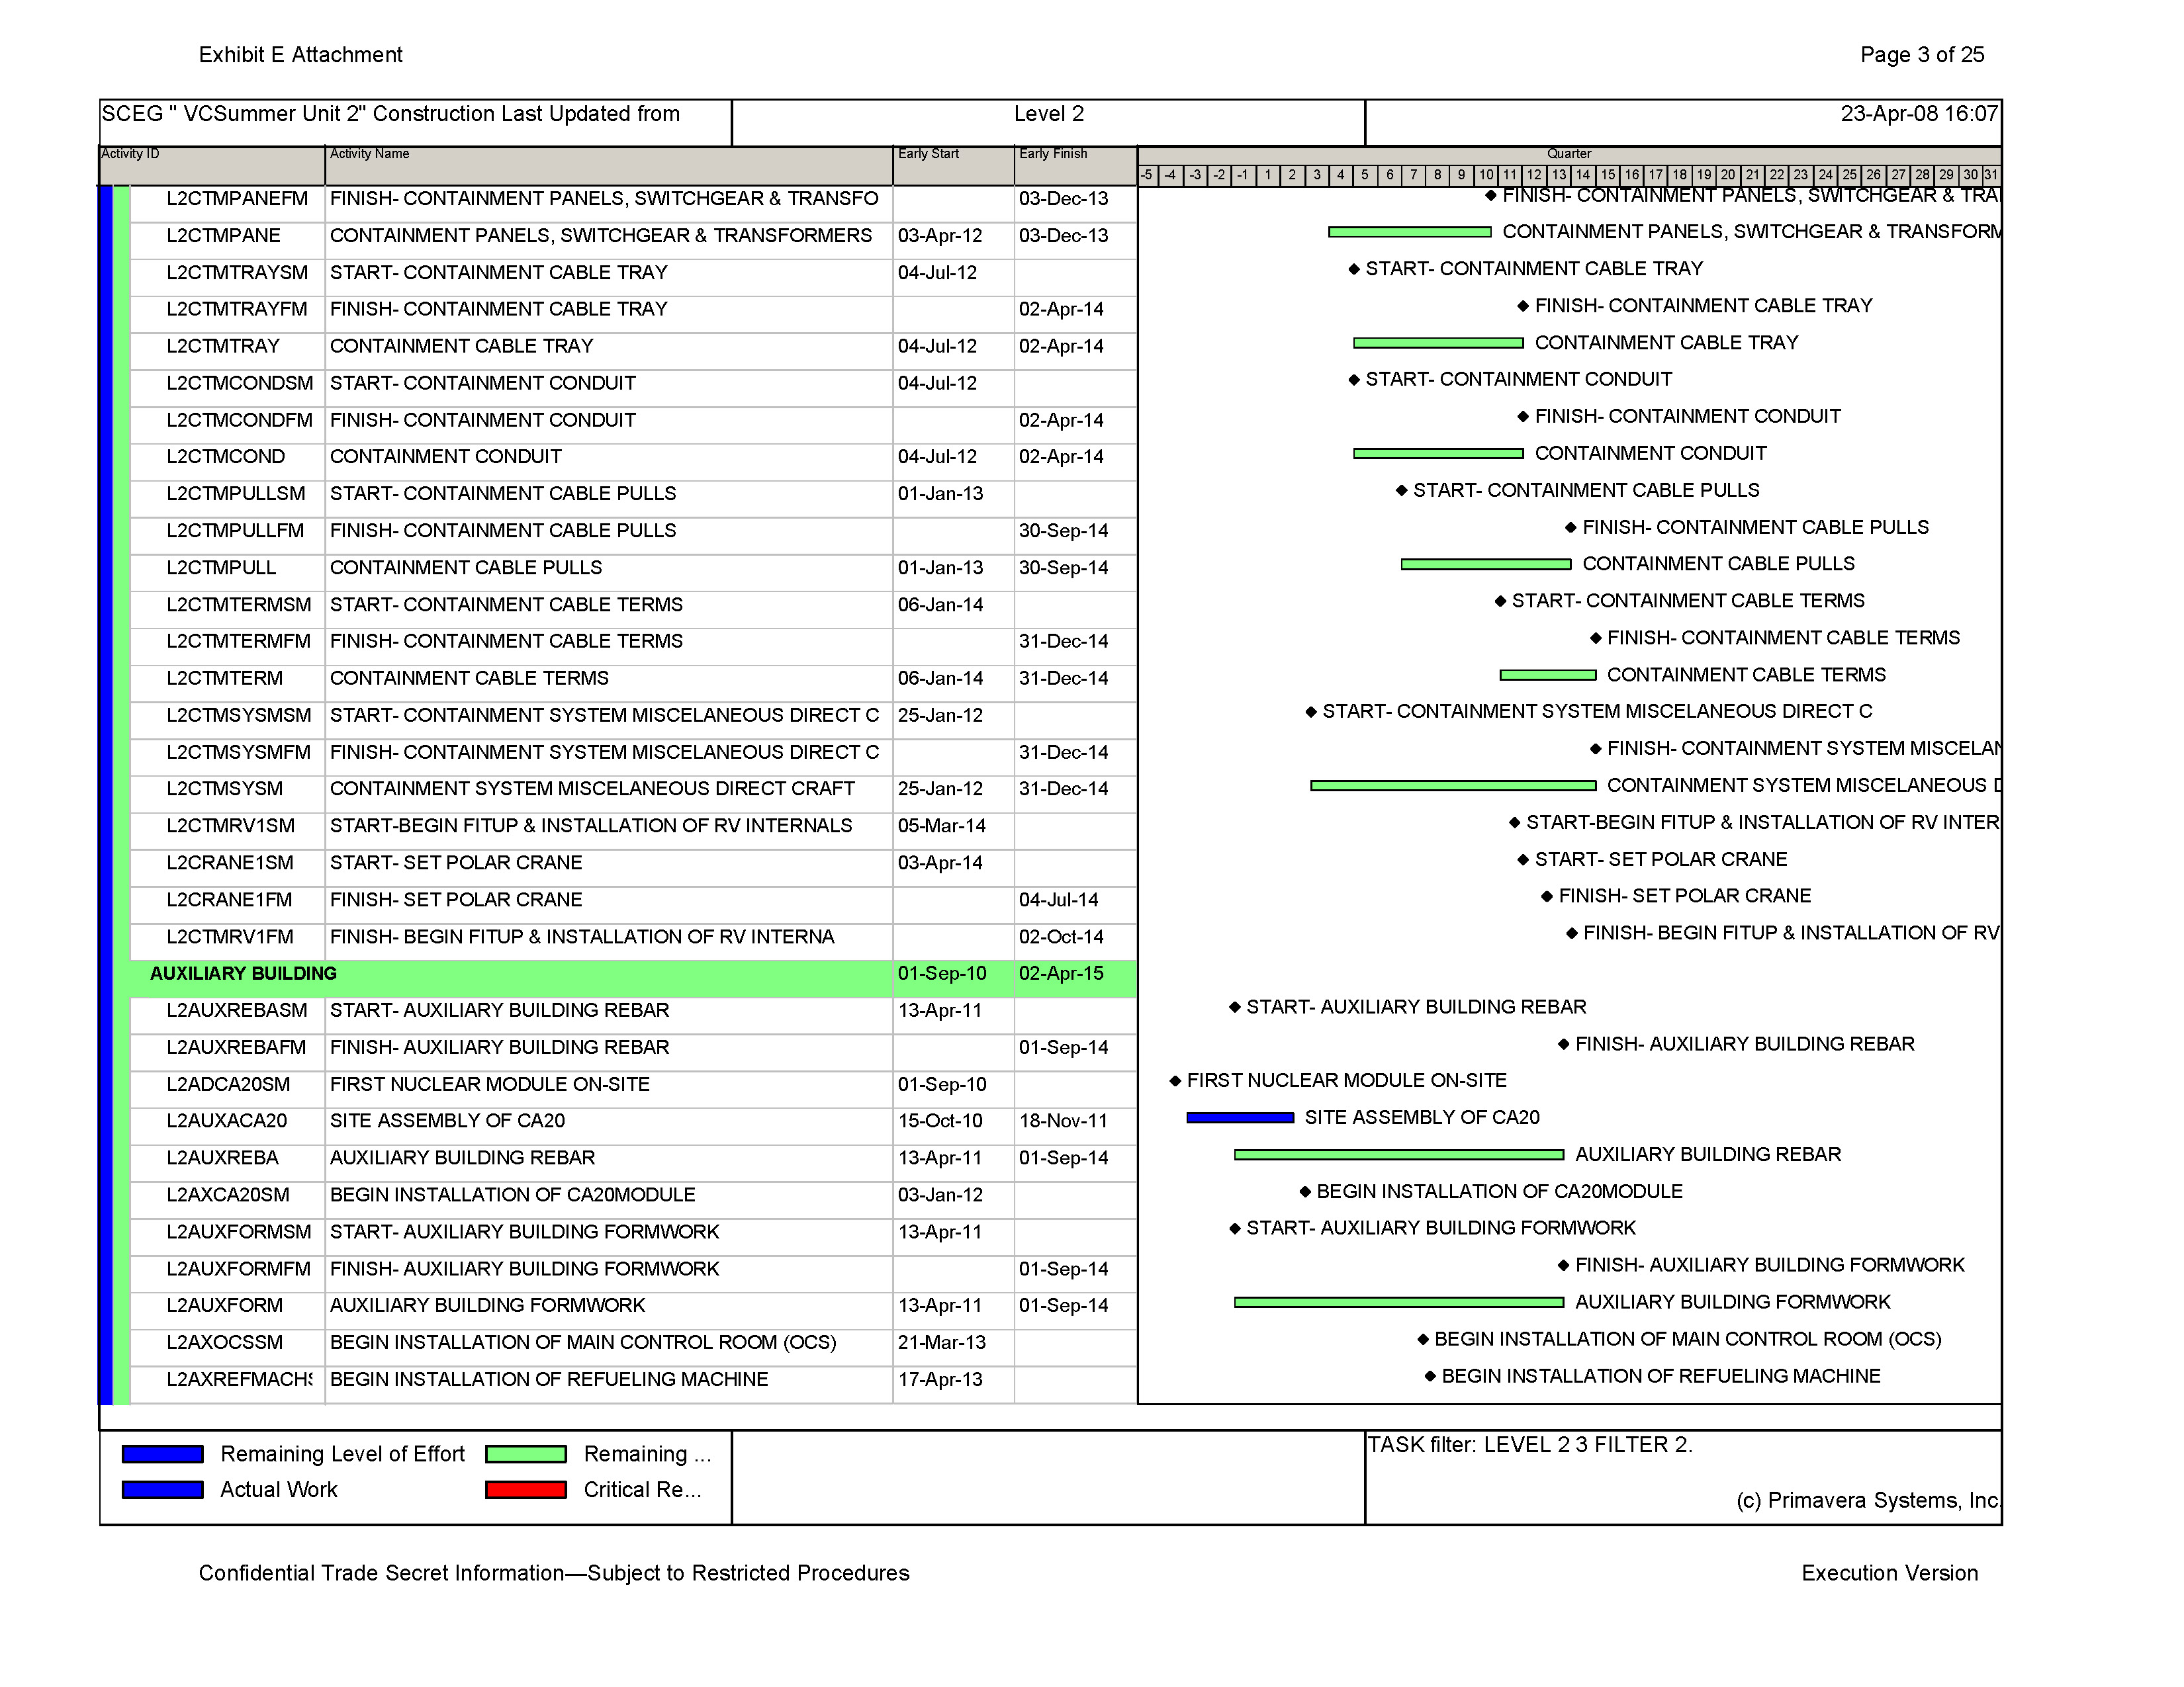The height and width of the screenshot is (1687, 2184).
Task: Click the FINISH- SET POLAR CRANE milestone diamond
Action: tap(1547, 896)
